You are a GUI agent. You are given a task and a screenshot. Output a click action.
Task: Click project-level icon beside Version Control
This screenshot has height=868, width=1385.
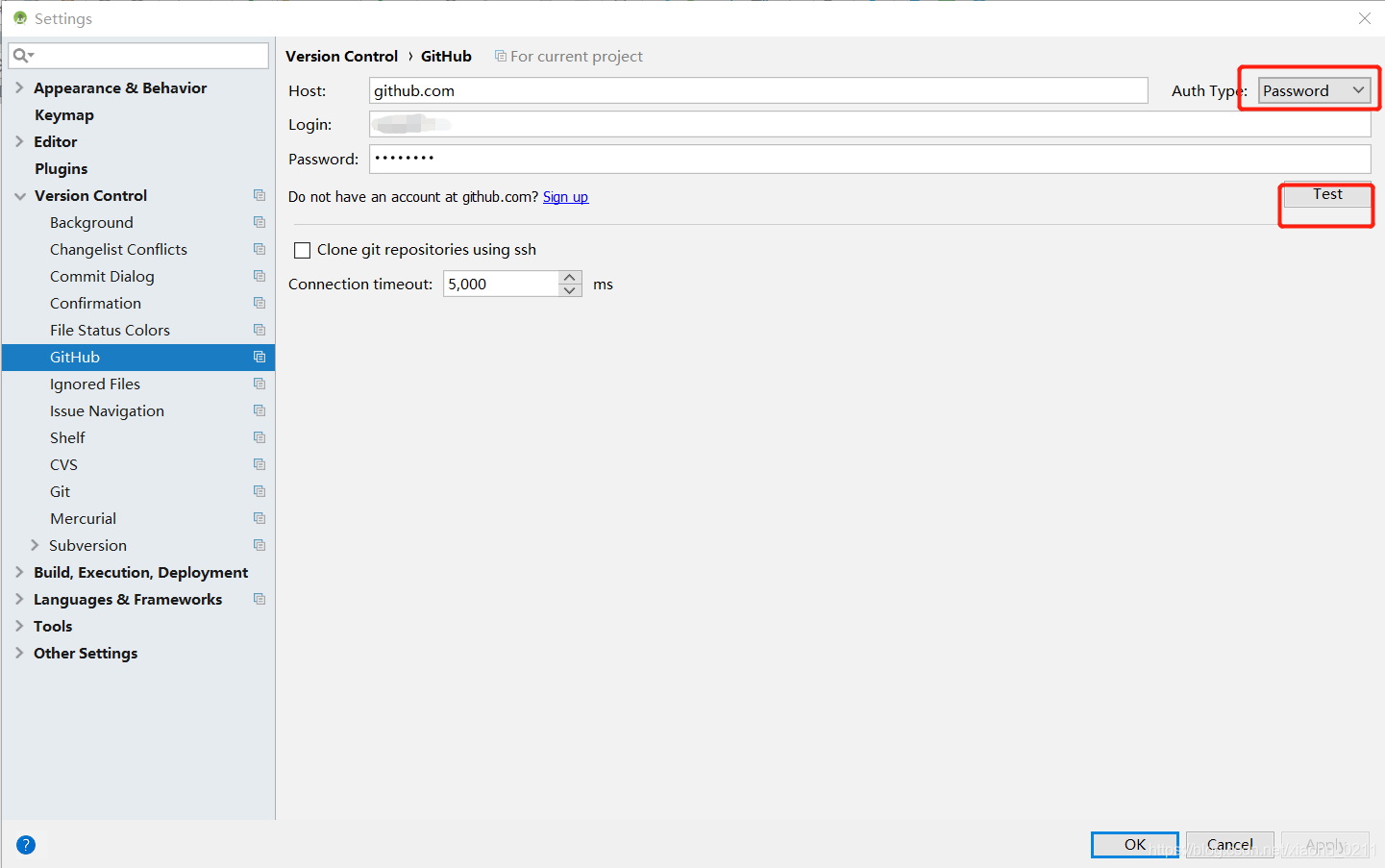point(260,195)
